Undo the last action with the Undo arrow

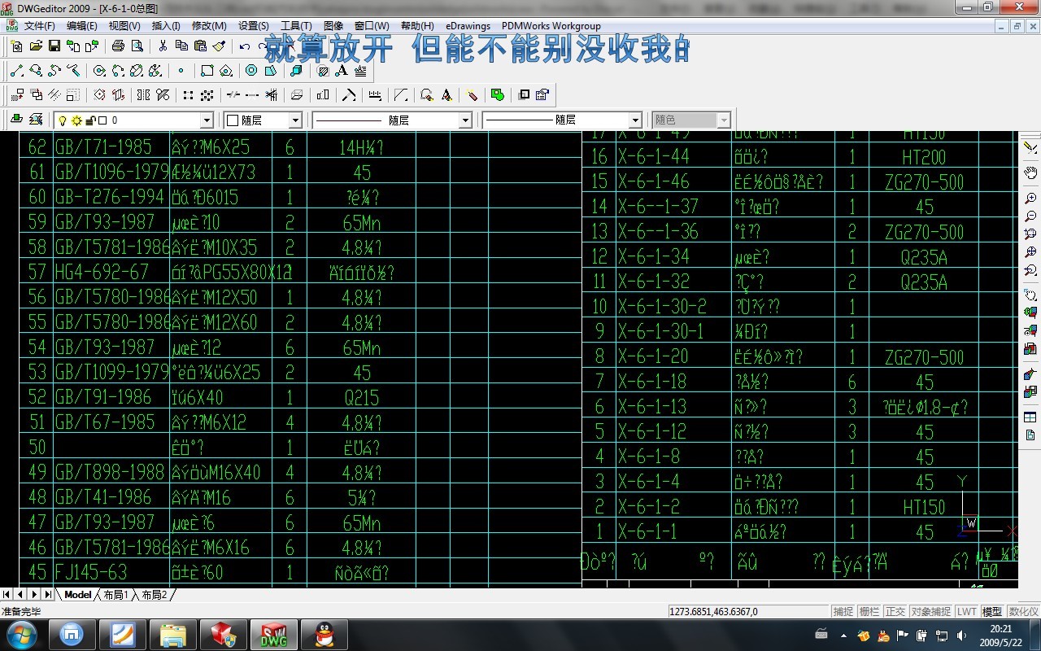[x=245, y=46]
